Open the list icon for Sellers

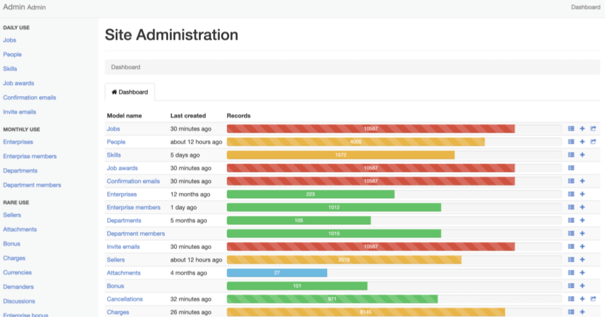coord(571,259)
